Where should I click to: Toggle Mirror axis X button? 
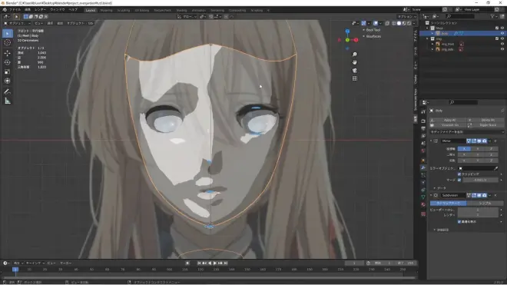tap(464, 149)
